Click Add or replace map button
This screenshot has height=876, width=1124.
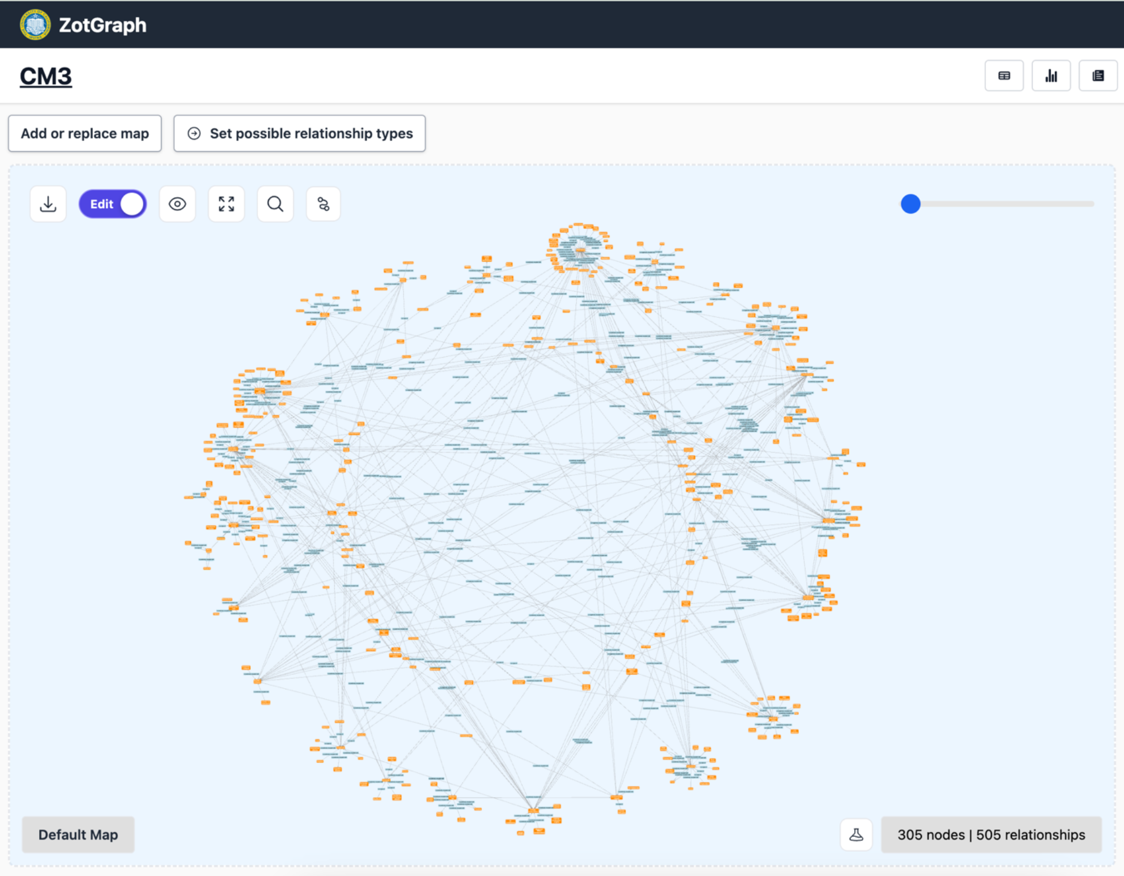85,133
